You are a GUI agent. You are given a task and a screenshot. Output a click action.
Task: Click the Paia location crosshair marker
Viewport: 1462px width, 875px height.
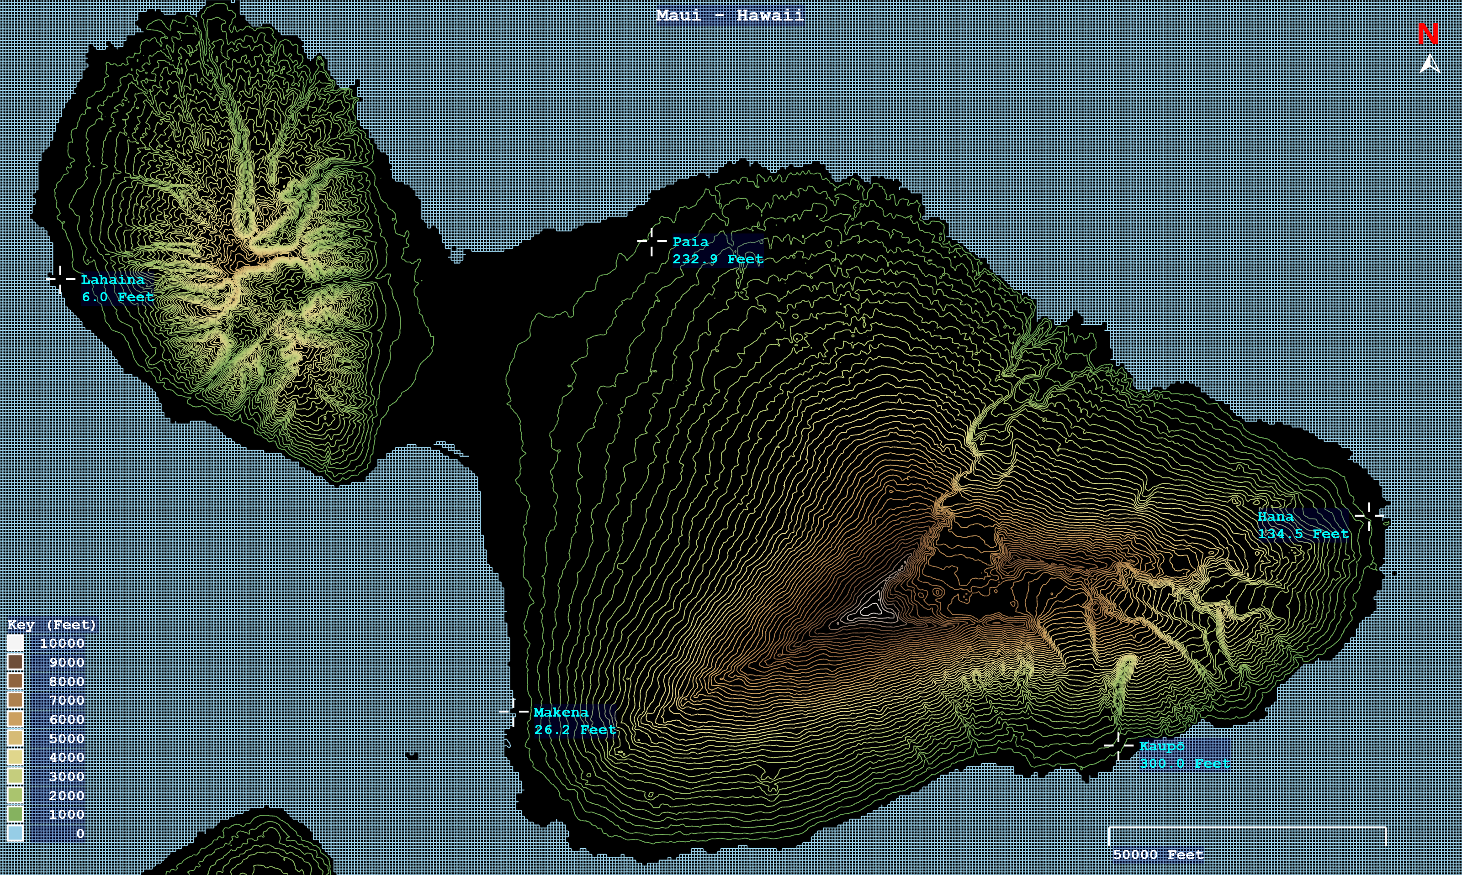pos(652,241)
